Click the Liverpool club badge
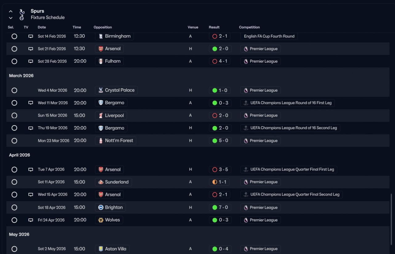395x254 pixels. click(x=101, y=116)
